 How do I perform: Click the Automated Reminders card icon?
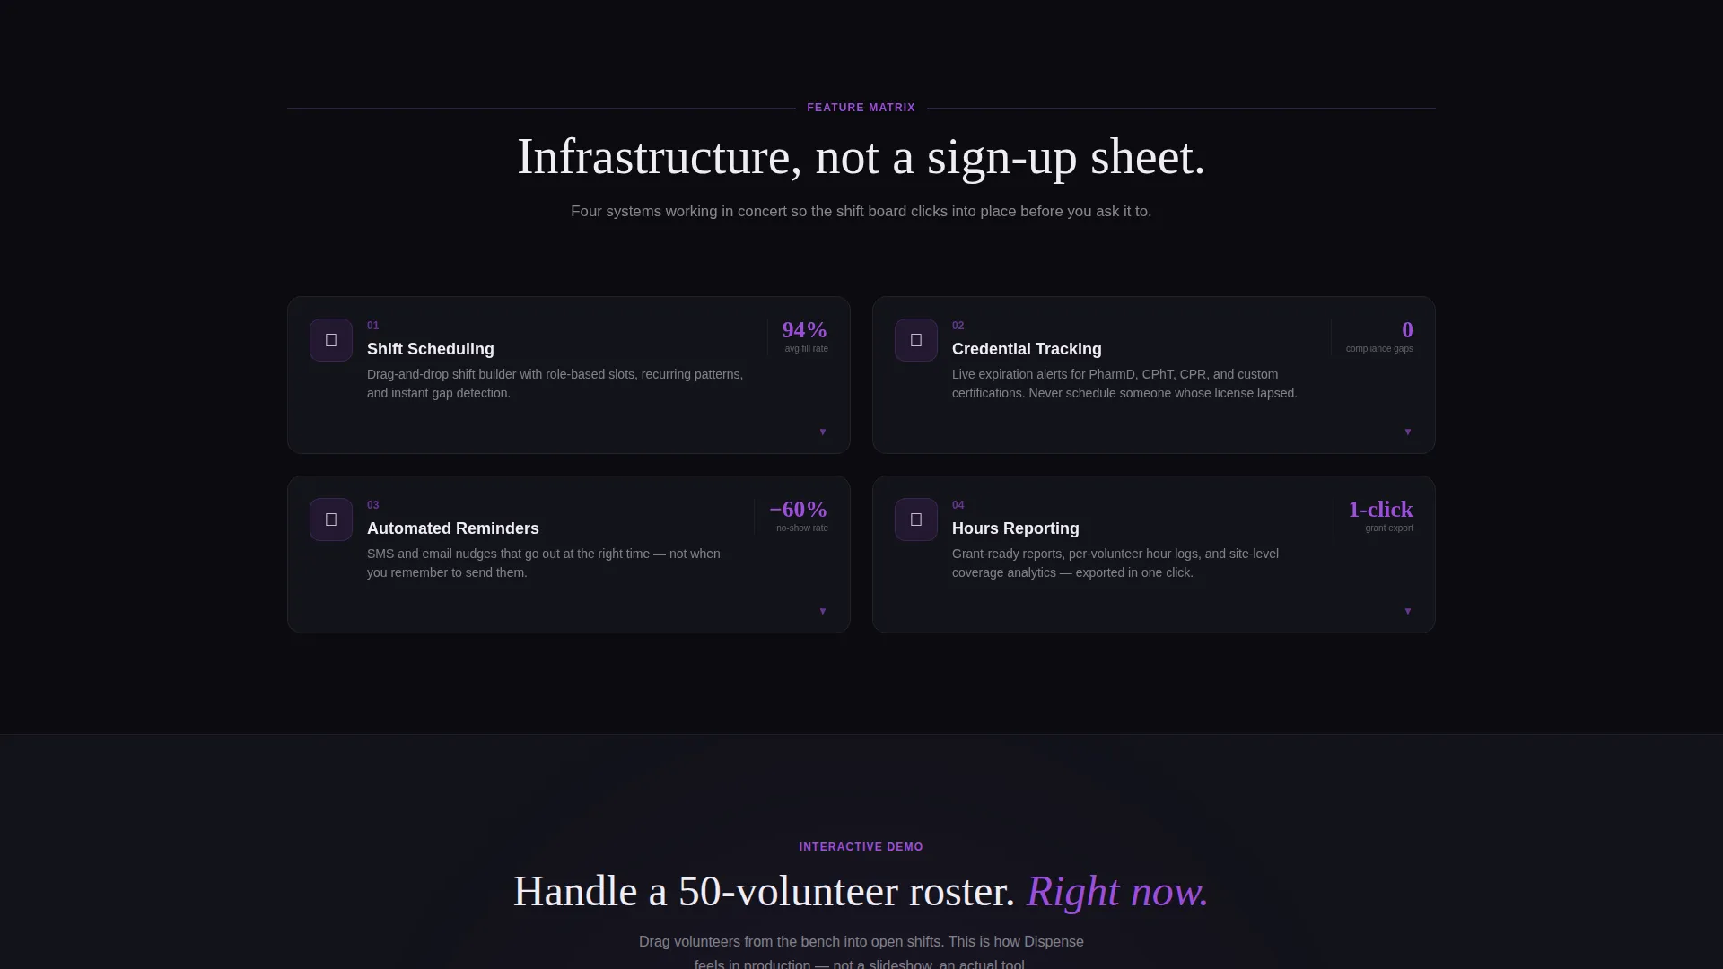click(331, 519)
